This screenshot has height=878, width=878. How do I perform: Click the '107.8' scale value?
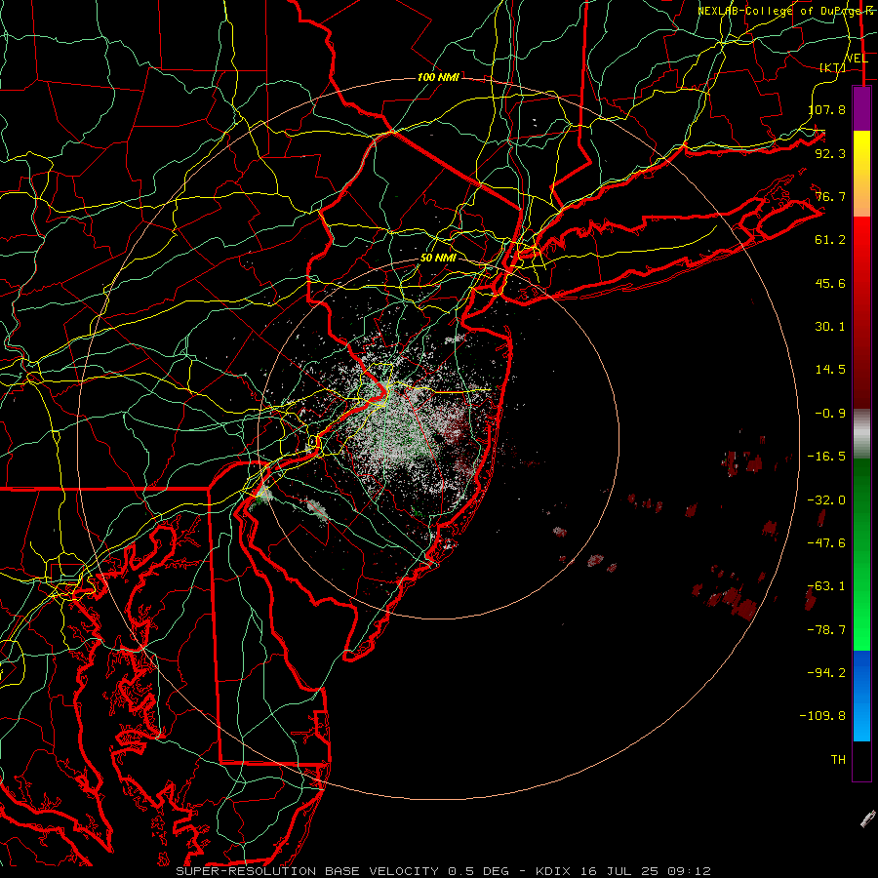point(827,109)
